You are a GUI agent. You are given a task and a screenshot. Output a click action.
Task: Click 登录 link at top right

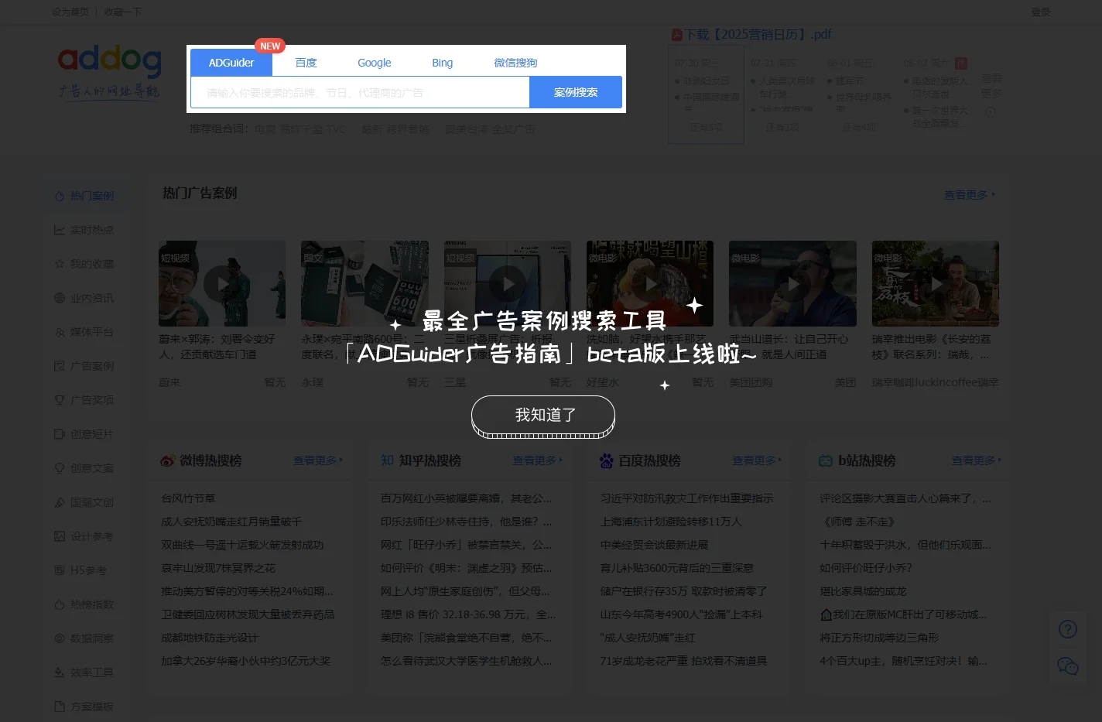[x=1041, y=12]
